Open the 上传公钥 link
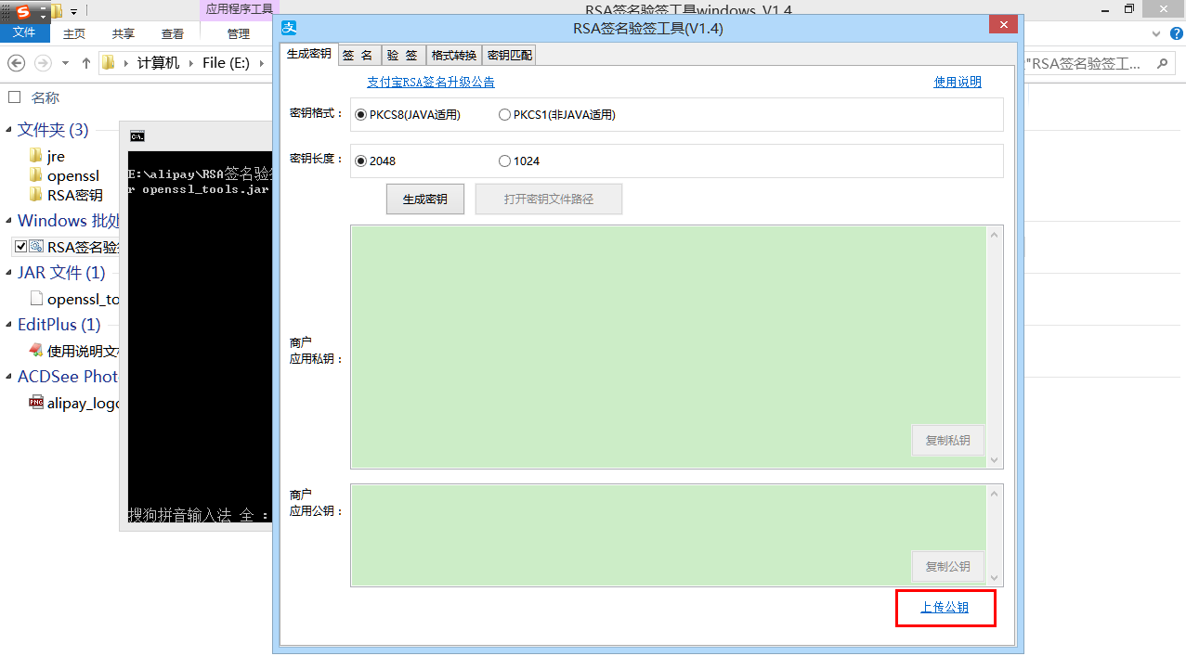Screen dimensions: 1186x656 pyautogui.click(x=945, y=608)
